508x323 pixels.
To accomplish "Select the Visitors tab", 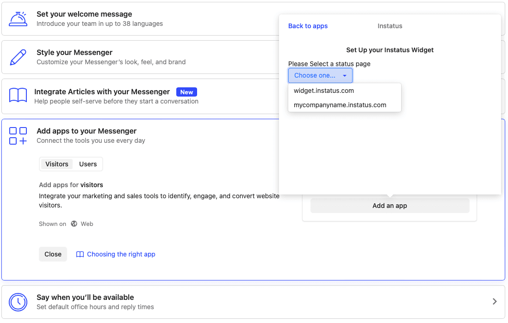I will coord(56,164).
